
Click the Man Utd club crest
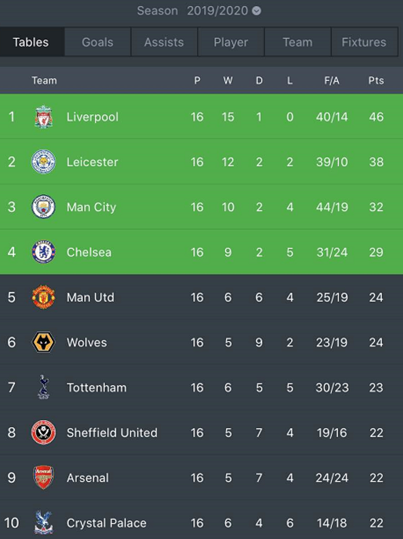point(43,297)
